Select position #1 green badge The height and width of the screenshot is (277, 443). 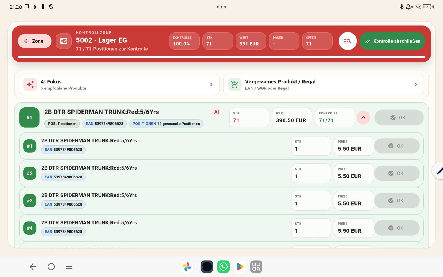(30, 146)
